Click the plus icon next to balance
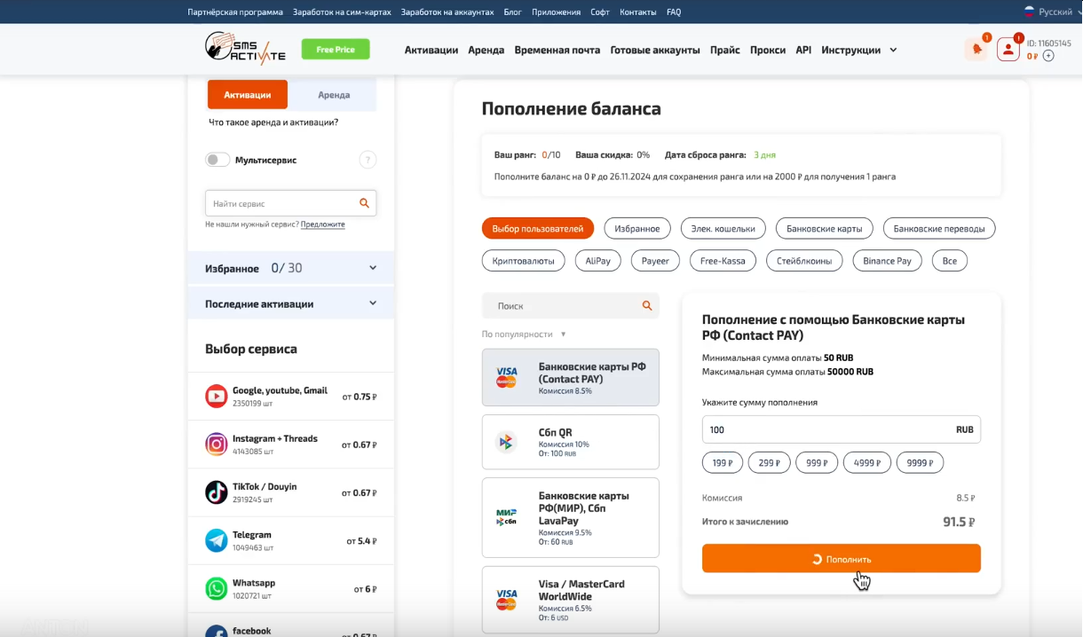1083x637 pixels. [1048, 56]
